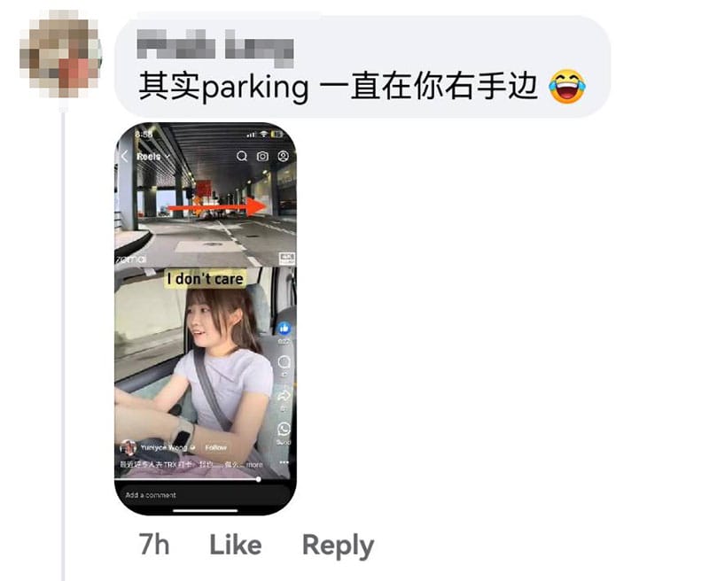Open the attached phone screenshot image
This screenshot has height=581, width=709.
206,319
